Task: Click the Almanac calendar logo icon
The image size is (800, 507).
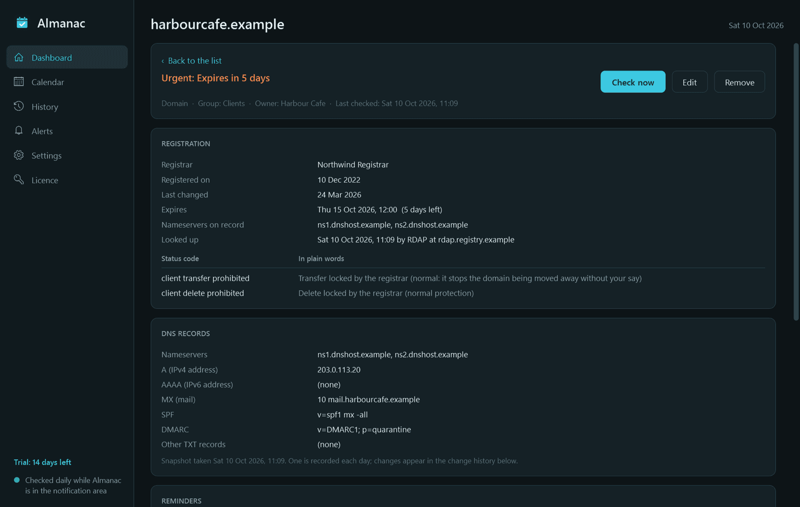Action: coord(22,23)
